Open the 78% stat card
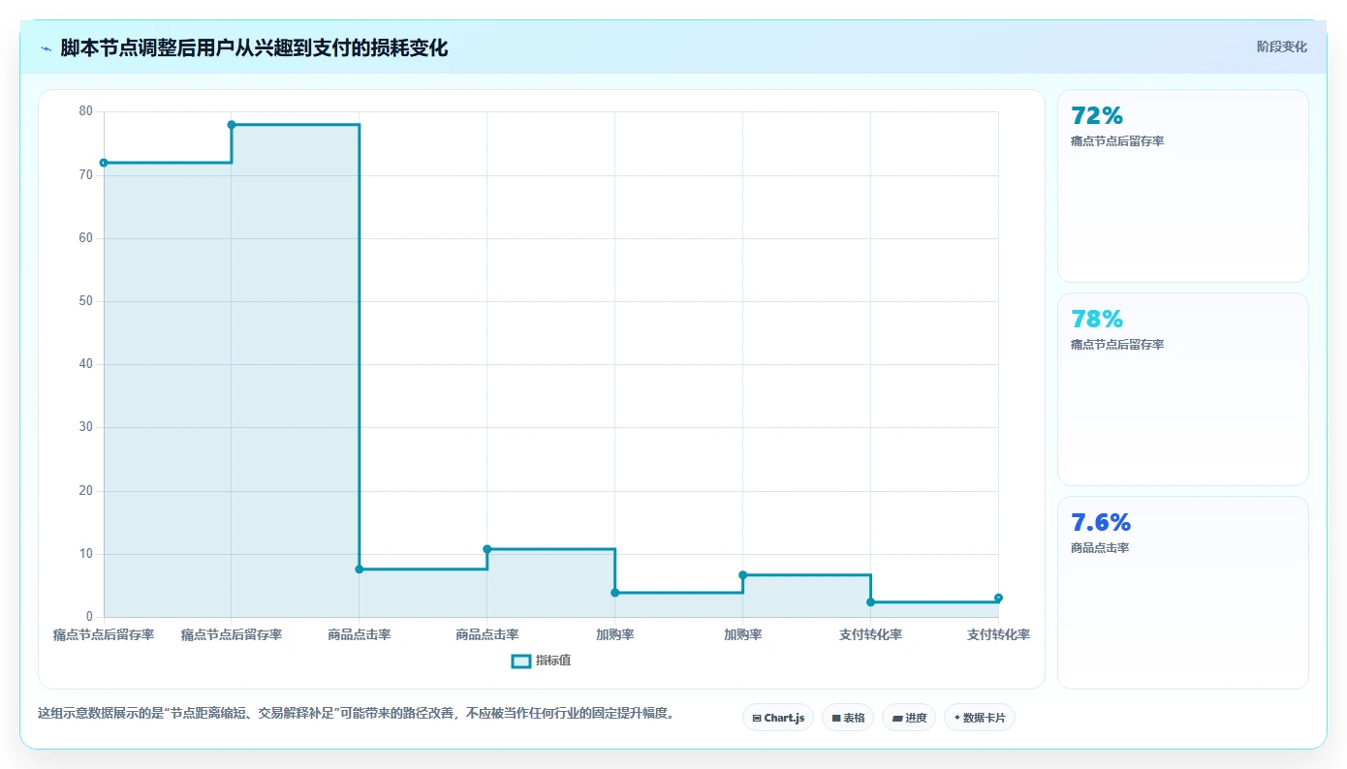Image resolution: width=1347 pixels, height=769 pixels. pos(1183,389)
